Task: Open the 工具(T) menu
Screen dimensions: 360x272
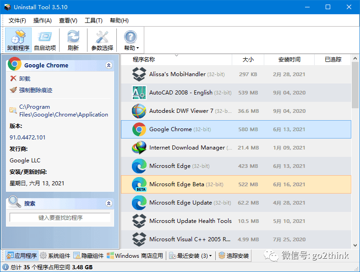Action: pos(93,21)
